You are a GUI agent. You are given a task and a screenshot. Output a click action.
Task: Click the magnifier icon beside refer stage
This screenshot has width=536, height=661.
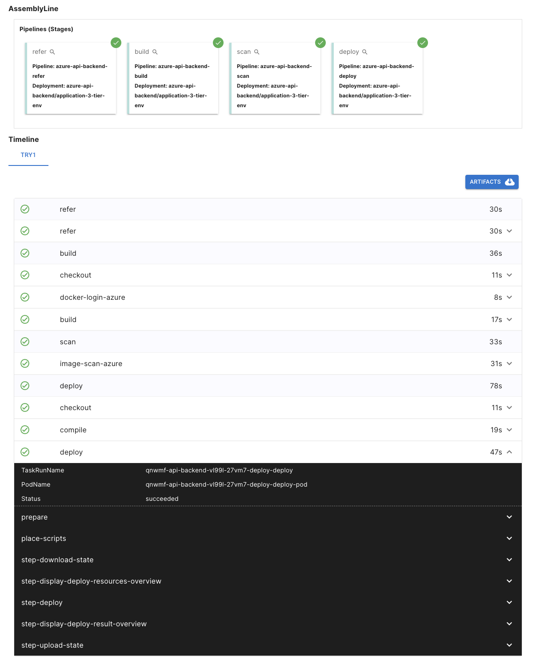[x=52, y=52]
